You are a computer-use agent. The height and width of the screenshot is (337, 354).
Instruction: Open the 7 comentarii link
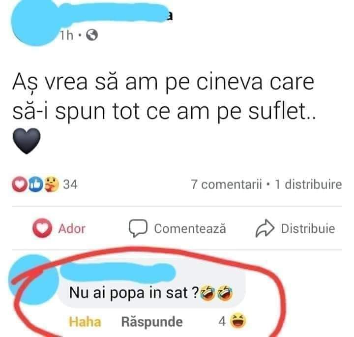pyautogui.click(x=227, y=184)
